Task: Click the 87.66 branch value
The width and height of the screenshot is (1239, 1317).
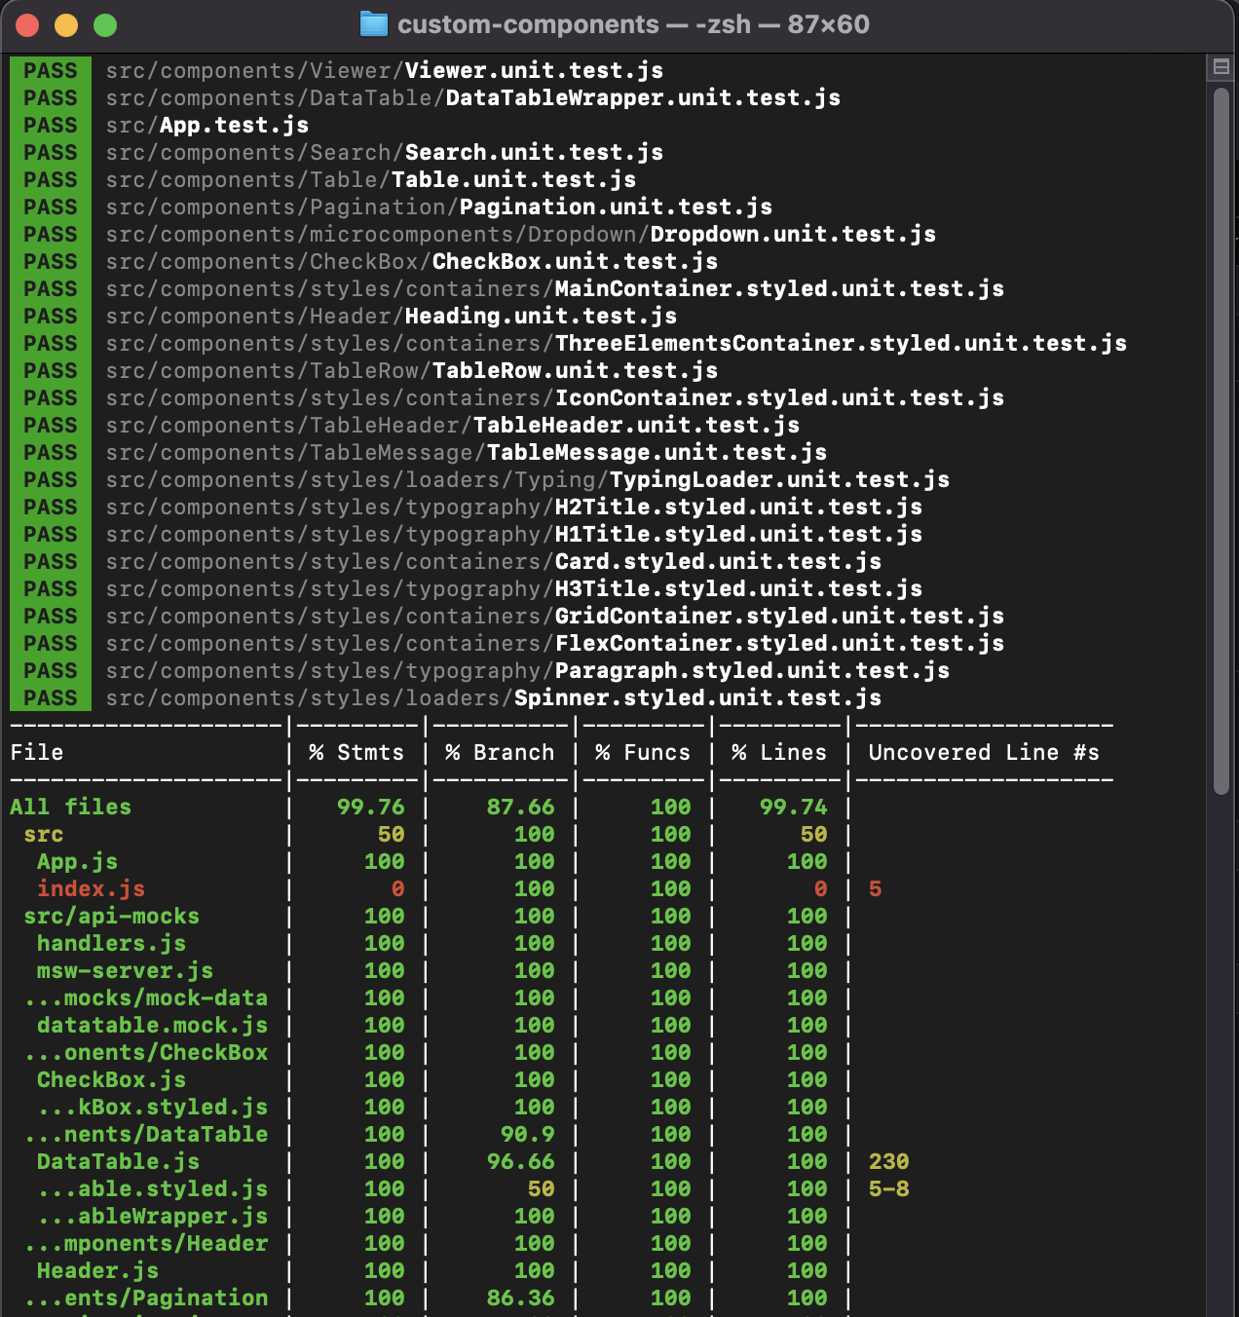Action: pyautogui.click(x=520, y=808)
